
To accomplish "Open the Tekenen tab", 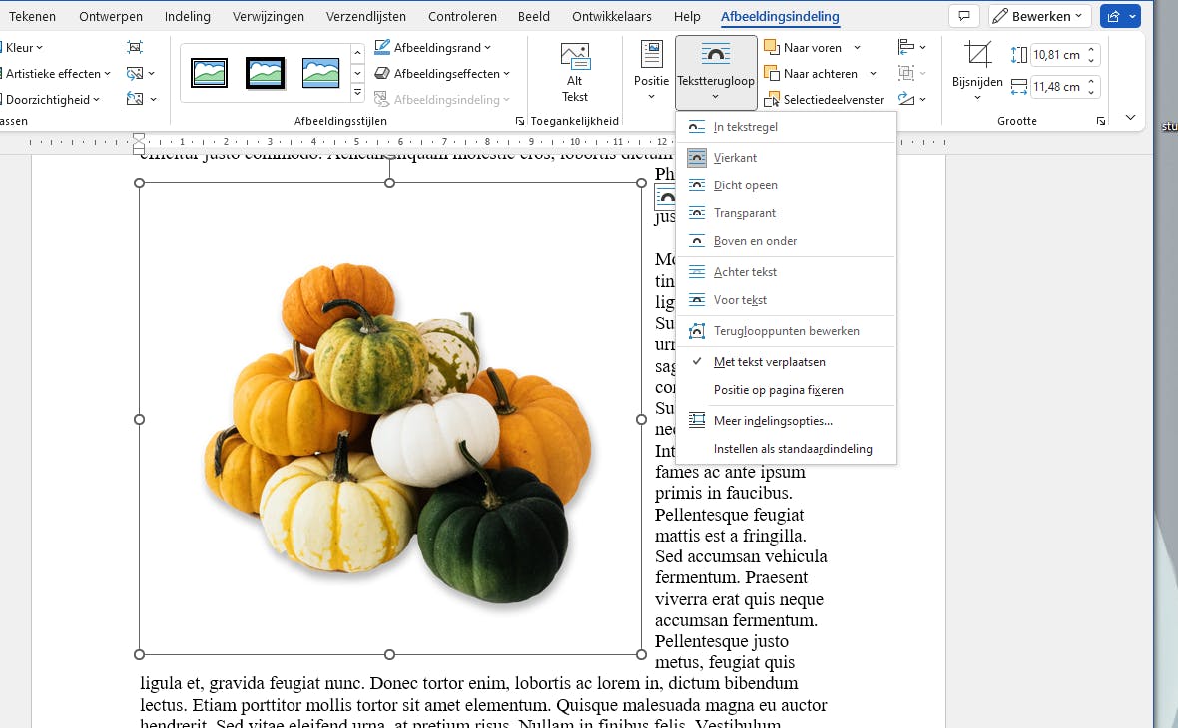I will 32,16.
